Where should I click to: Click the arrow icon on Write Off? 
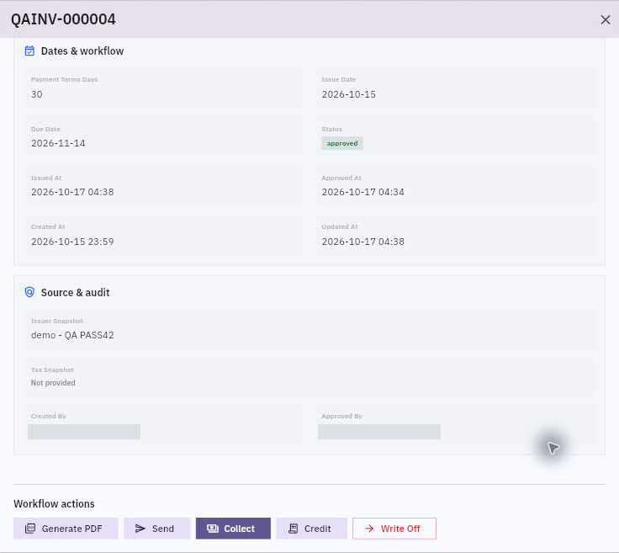(x=369, y=529)
